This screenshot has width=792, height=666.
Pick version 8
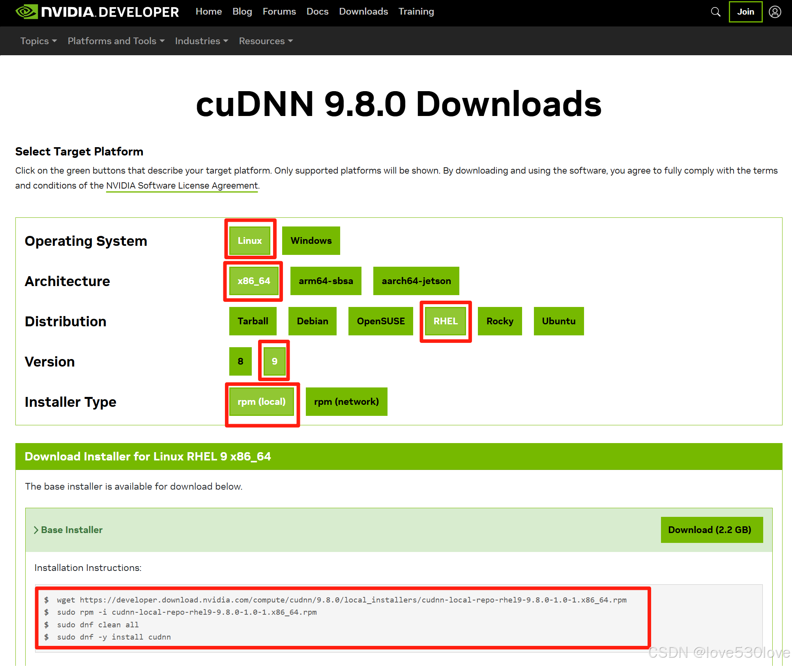click(240, 361)
